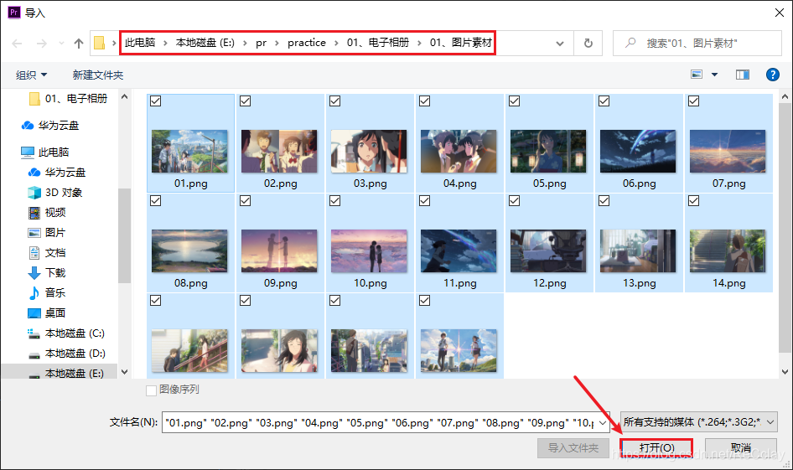This screenshot has width=793, height=470.
Task: Uncheck the 08.png checkbox
Action: [x=156, y=200]
